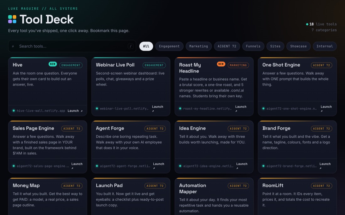
Task: Launch Agent Forge tool
Action: pos(158,166)
